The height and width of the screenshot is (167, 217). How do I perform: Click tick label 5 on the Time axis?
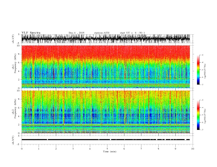pyautogui.click(x=107, y=149)
